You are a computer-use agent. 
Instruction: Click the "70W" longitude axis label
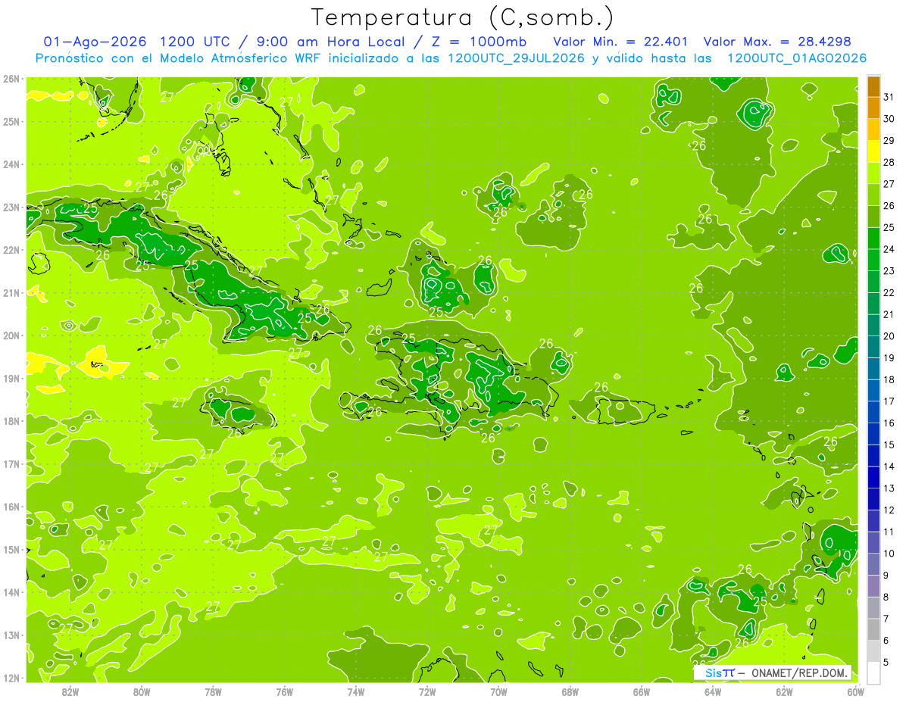tap(498, 691)
